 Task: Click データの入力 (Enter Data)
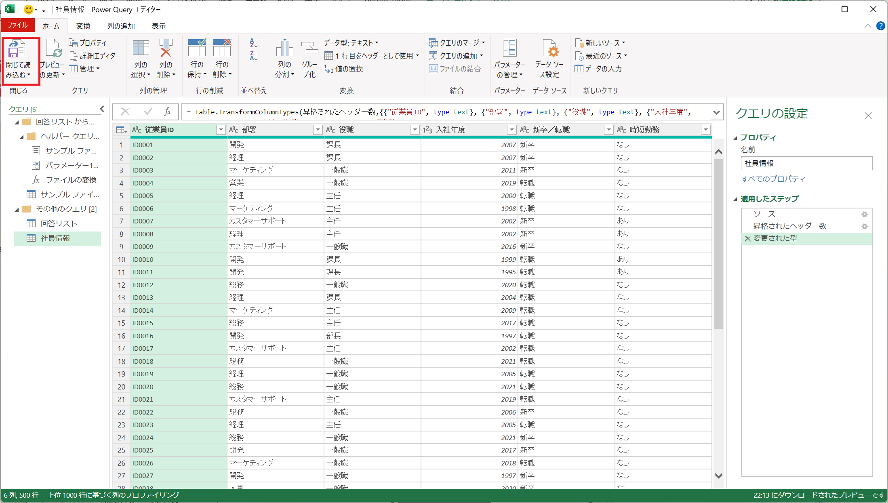click(598, 69)
